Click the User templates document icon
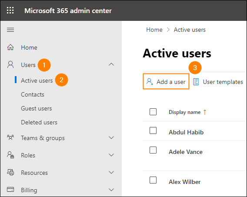 196,82
